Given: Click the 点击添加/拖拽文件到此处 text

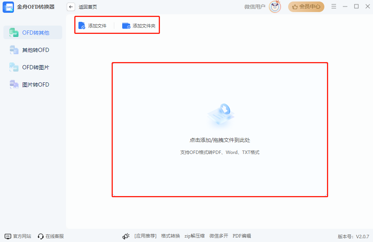Looking at the screenshot, I should click(x=220, y=140).
